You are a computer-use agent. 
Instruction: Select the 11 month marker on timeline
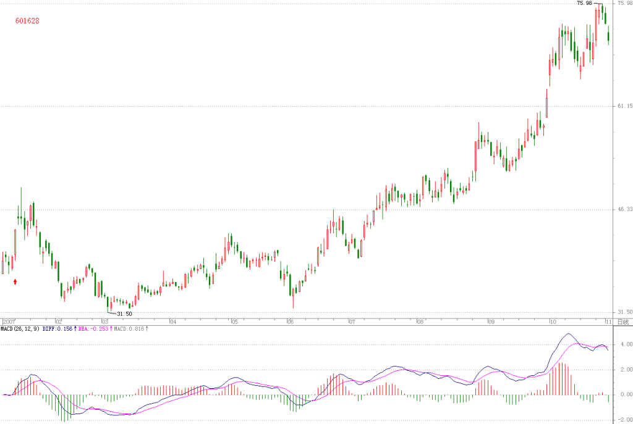click(x=608, y=322)
